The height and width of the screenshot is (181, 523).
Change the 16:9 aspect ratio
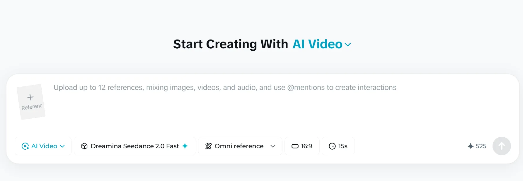point(302,146)
